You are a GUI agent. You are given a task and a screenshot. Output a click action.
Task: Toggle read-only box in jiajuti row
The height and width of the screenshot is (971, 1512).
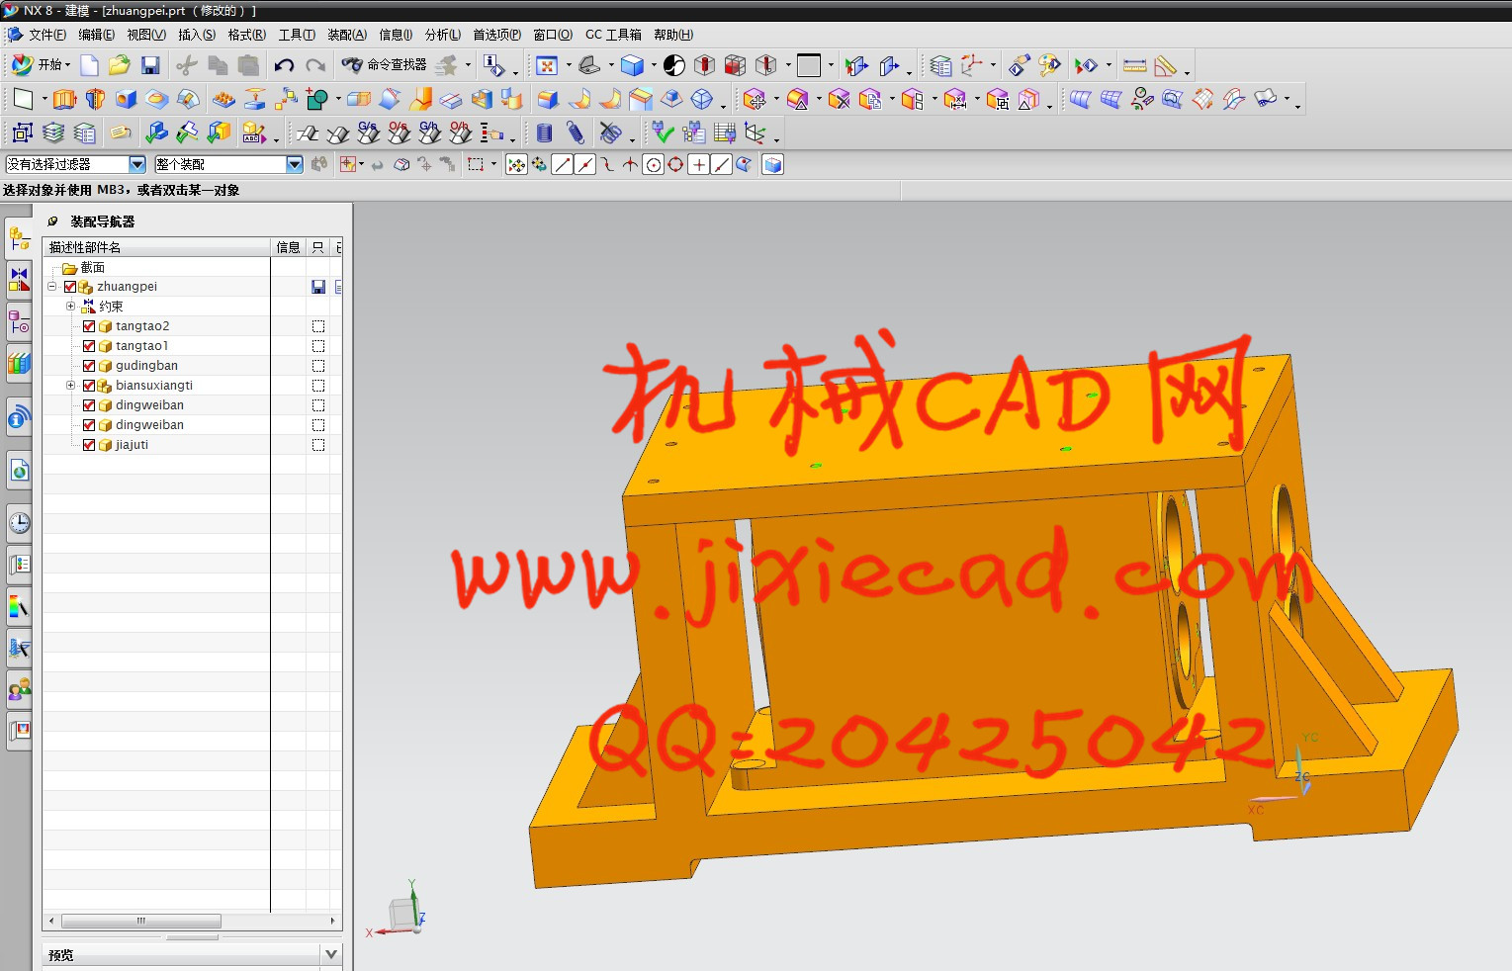click(318, 445)
